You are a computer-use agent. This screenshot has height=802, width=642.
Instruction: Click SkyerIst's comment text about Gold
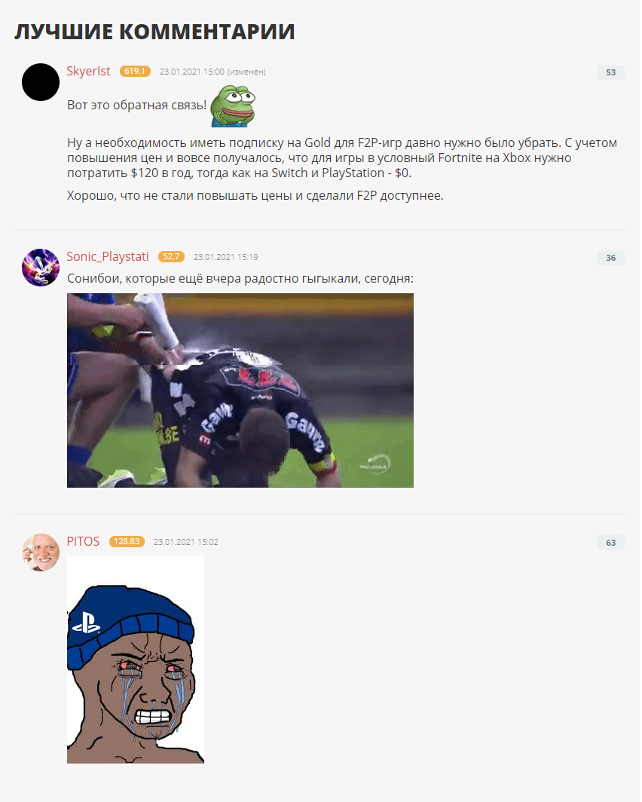(342, 158)
